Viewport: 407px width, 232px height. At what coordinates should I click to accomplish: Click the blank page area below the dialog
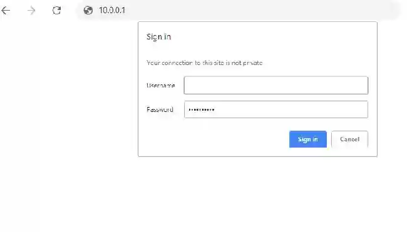(x=257, y=194)
